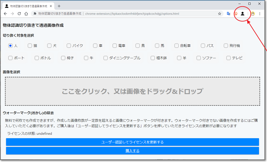The height and width of the screenshot is (162, 267).
Task: Click the circled person silhouette extension icon
Action: [242, 14]
